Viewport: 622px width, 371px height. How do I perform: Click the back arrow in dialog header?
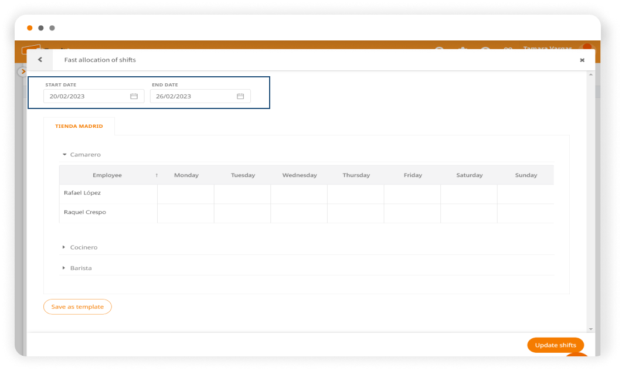coord(40,60)
